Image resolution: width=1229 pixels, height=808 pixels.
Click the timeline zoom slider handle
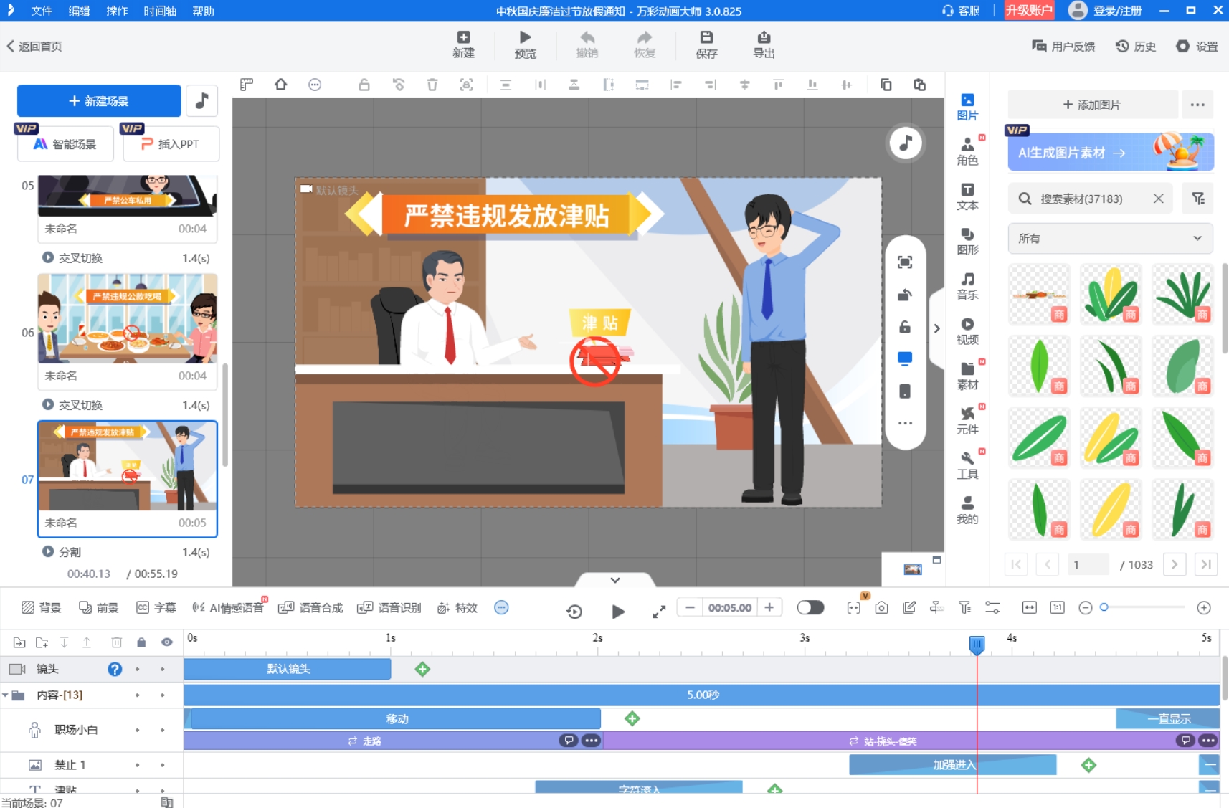(x=1104, y=607)
